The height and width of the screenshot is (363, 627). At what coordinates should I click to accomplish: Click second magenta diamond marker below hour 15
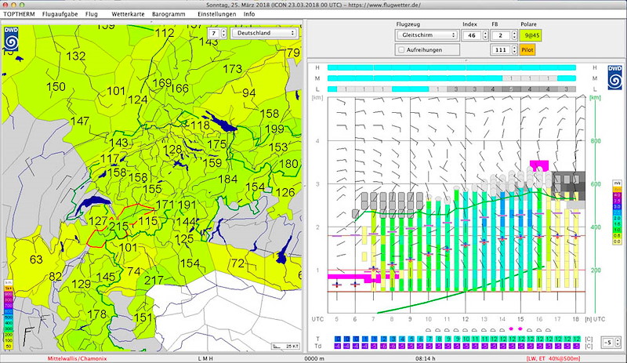pyautogui.click(x=520, y=329)
